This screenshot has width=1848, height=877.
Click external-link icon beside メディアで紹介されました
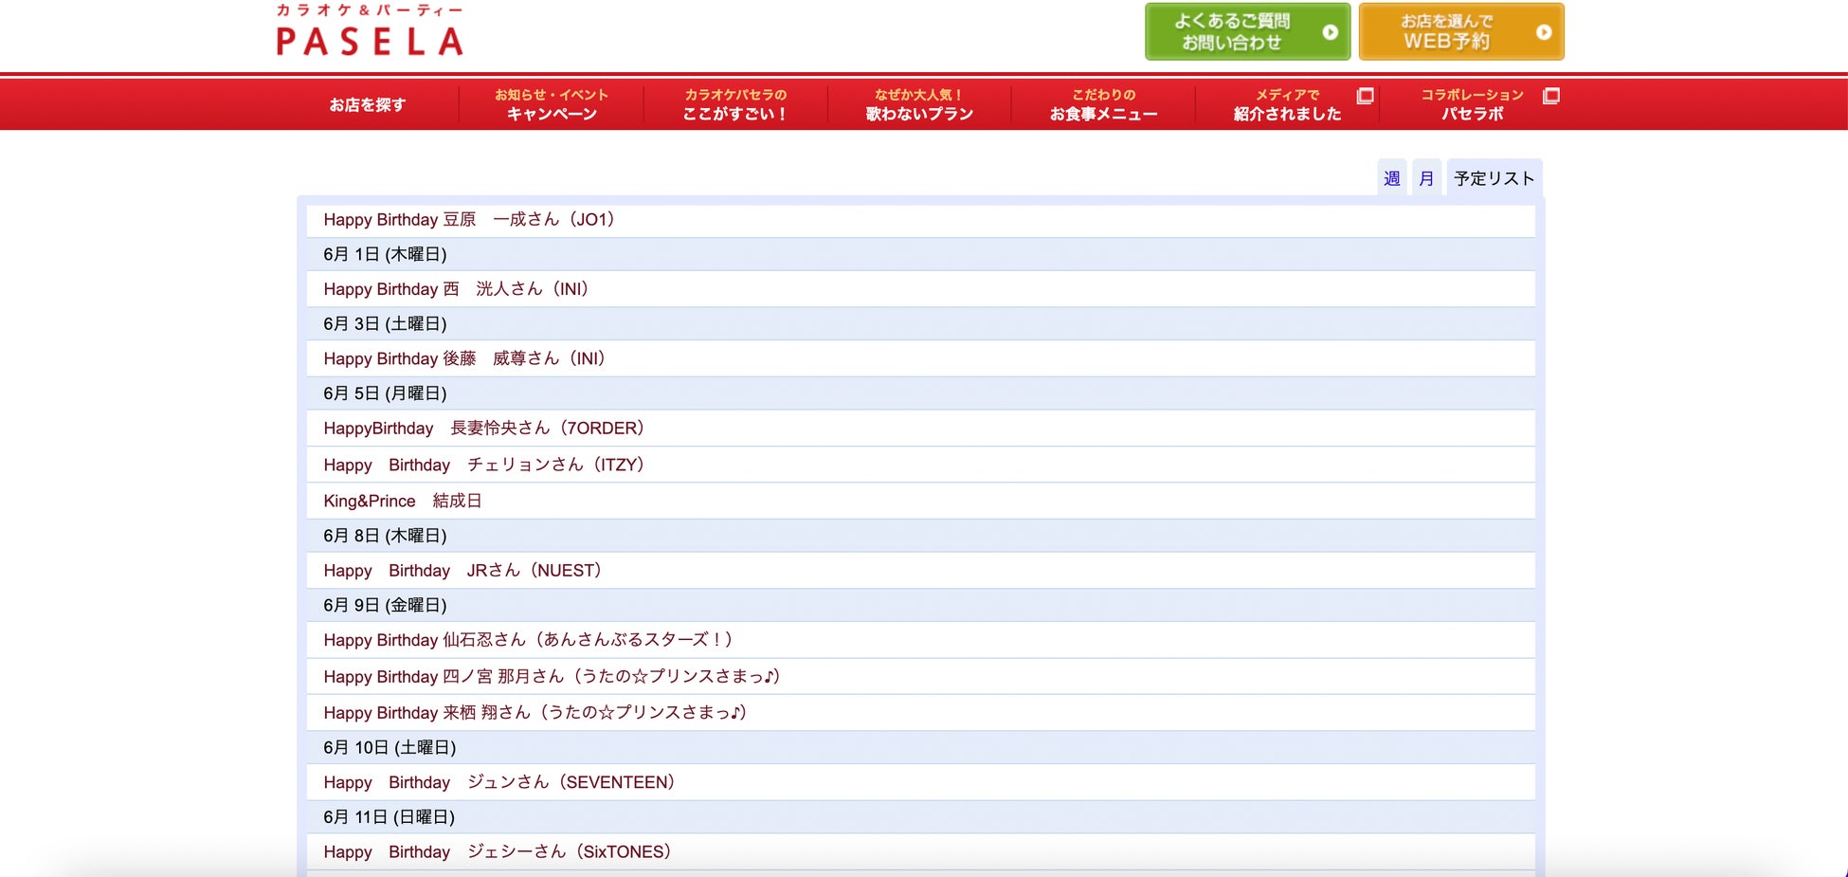coord(1366,96)
